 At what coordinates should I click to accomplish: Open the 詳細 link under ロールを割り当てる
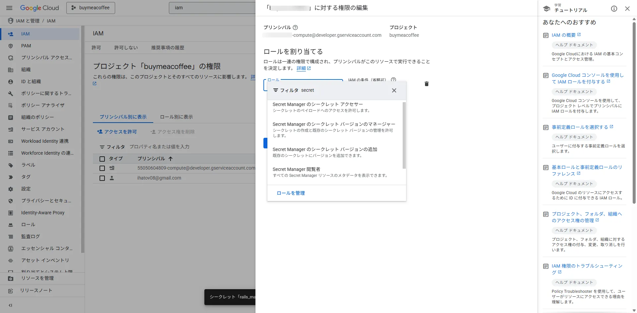tap(304, 68)
